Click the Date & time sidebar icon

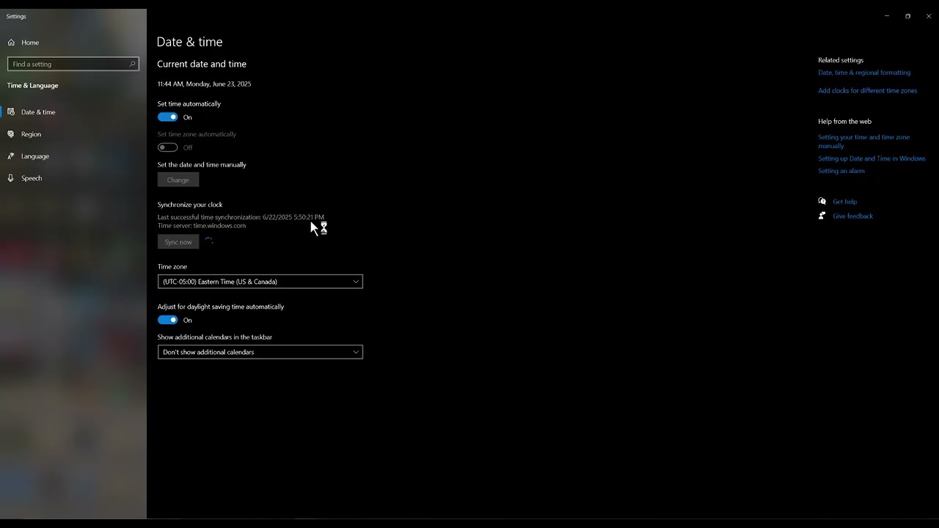tap(11, 112)
